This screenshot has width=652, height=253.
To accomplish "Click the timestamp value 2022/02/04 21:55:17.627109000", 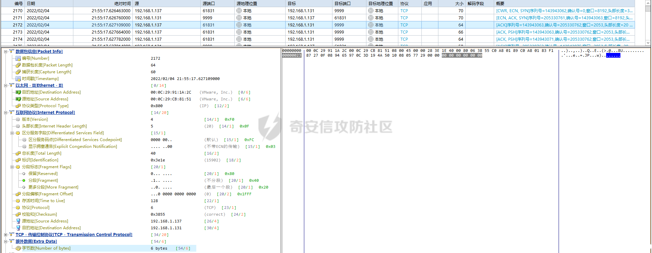I will [185, 79].
